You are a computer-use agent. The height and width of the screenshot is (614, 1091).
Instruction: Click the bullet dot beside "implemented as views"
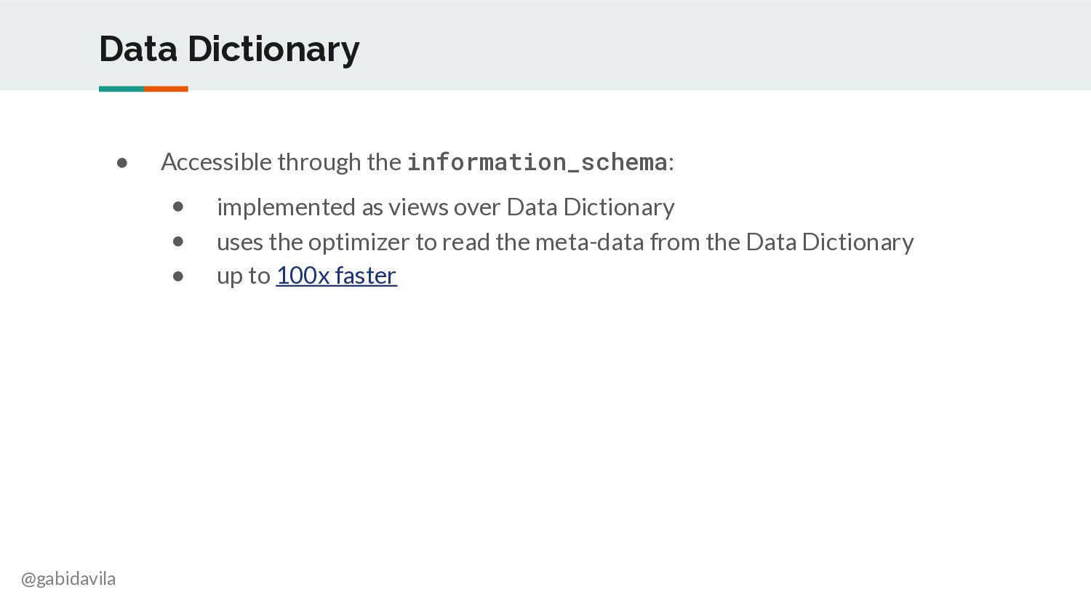coord(178,207)
